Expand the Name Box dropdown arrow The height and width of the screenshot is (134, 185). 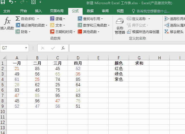[x=26, y=48]
